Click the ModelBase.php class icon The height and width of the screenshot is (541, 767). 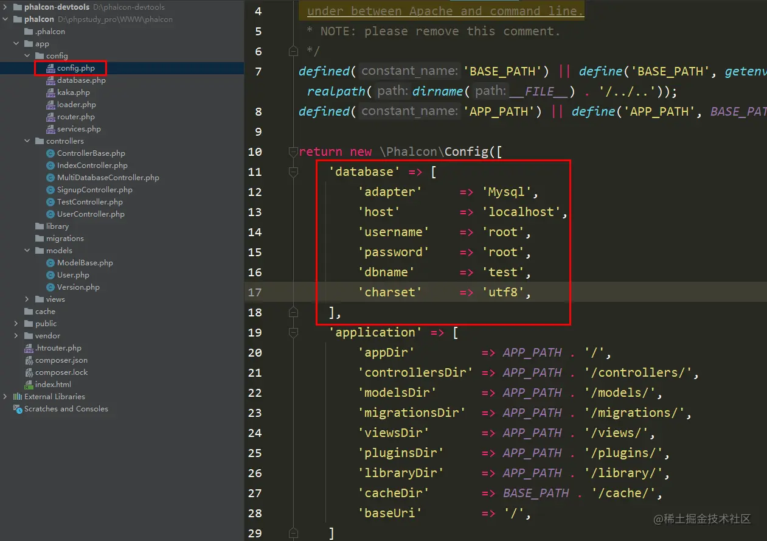click(x=51, y=263)
